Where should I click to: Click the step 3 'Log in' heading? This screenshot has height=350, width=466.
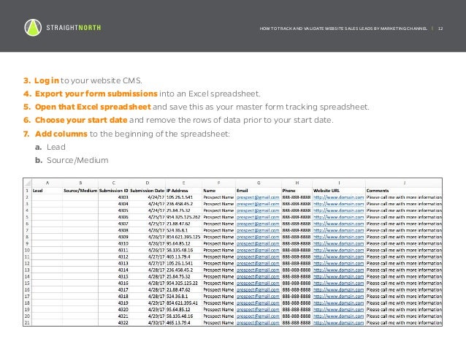46,80
